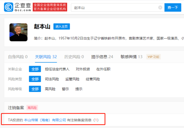Open the 敏感舆情 13 tab
The width and height of the screenshot is (184, 128).
(131, 57)
